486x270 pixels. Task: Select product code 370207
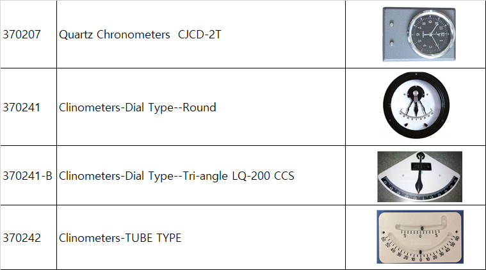tap(22, 35)
